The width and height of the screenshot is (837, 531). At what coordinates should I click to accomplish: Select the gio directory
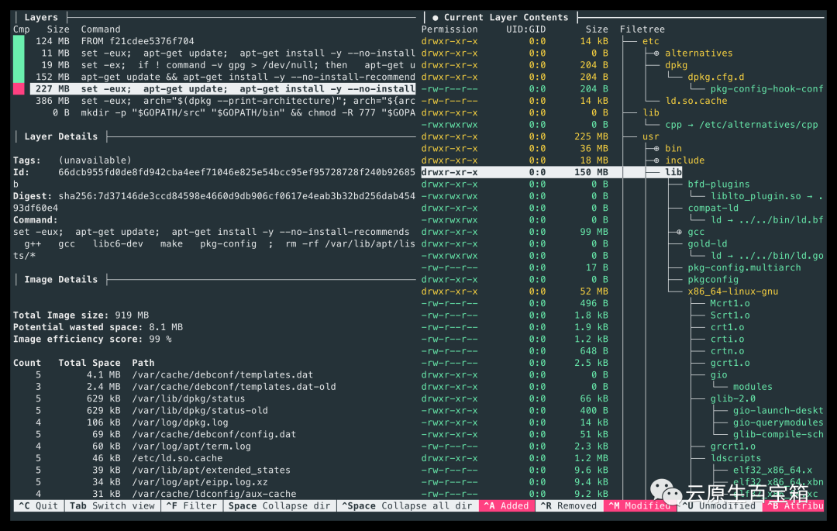(x=718, y=375)
